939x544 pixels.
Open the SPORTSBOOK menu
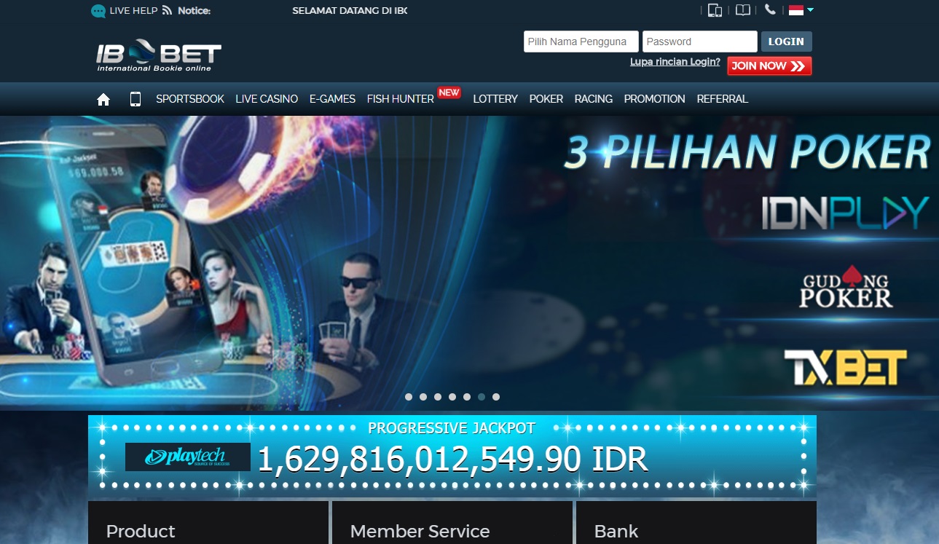tap(190, 99)
